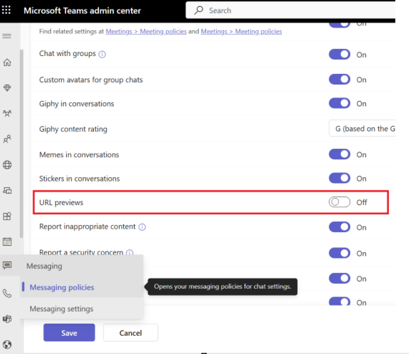Focus the Search input field
The height and width of the screenshot is (354, 409).
click(x=291, y=10)
